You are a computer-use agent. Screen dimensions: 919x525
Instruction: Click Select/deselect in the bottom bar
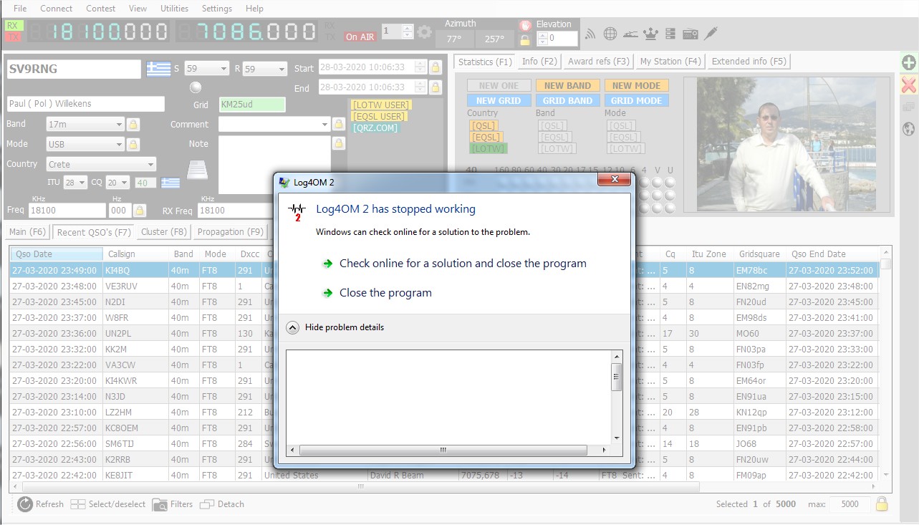[x=107, y=504]
